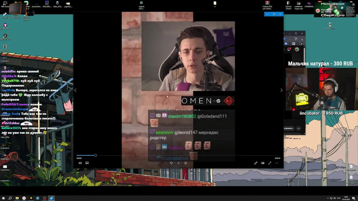Viewport: 358px width, 201px height.
Task: Open Yandex Browser from taskbar
Action: [24, 198]
